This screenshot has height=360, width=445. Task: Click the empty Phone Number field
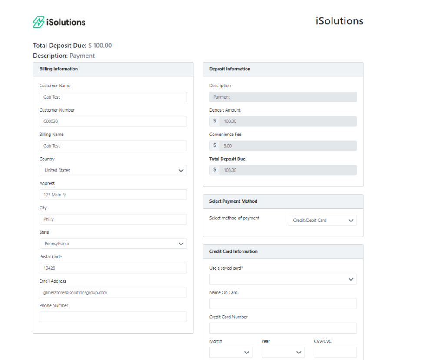[113, 317]
